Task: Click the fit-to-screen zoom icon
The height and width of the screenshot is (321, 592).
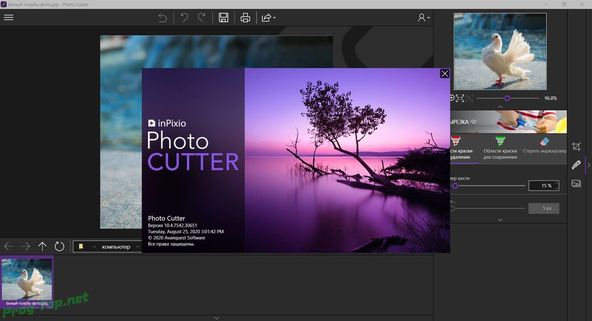Action: click(x=469, y=98)
